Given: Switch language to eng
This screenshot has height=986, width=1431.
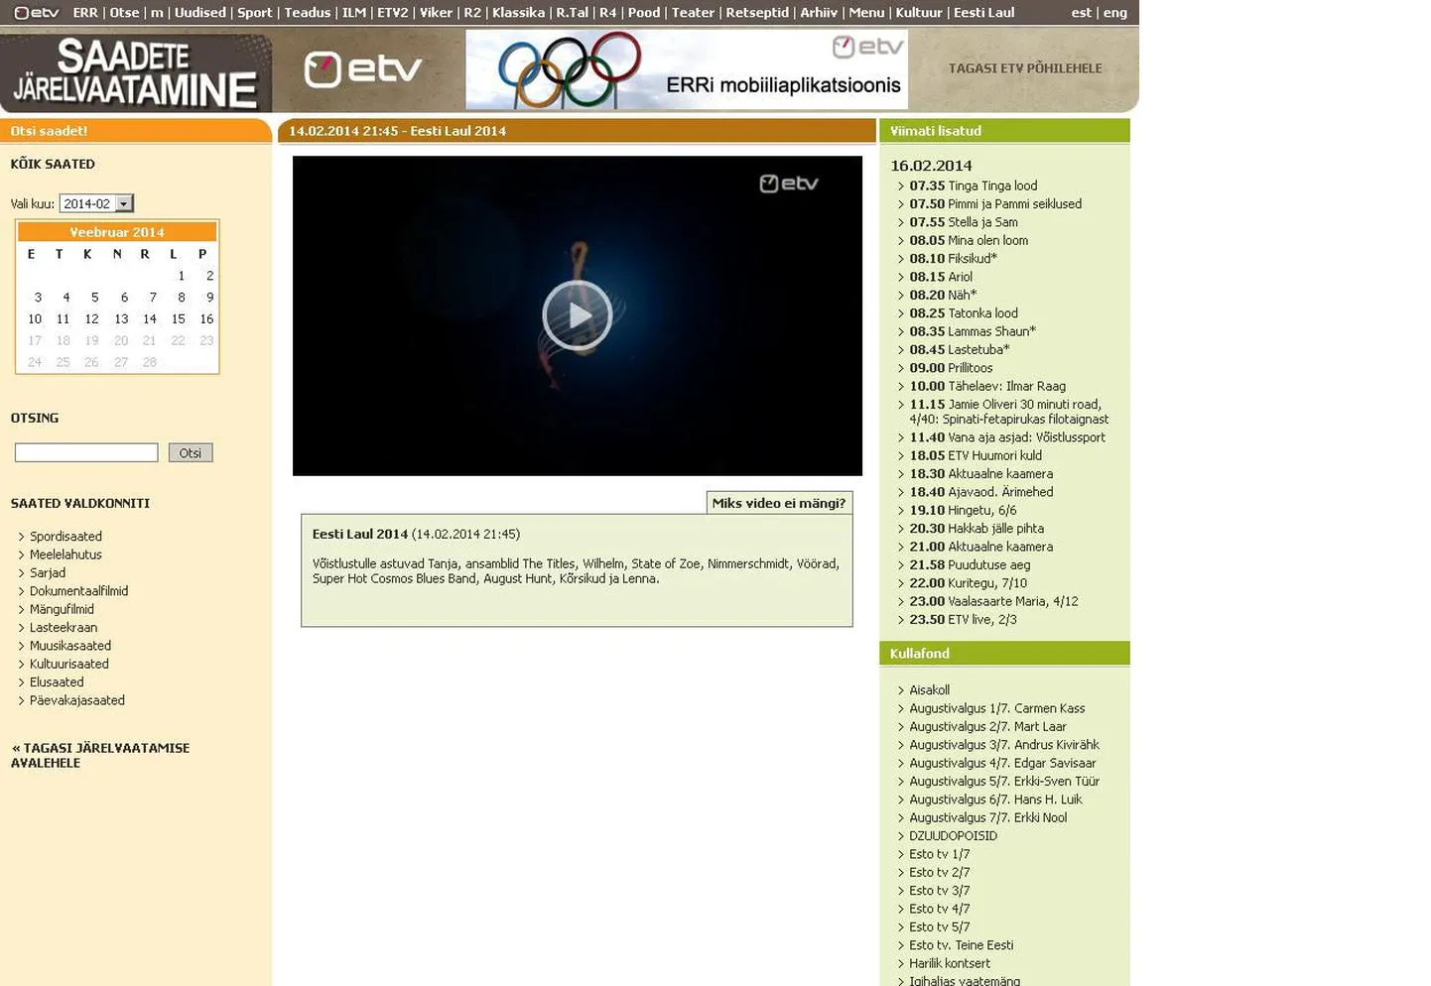Looking at the screenshot, I should [1115, 13].
